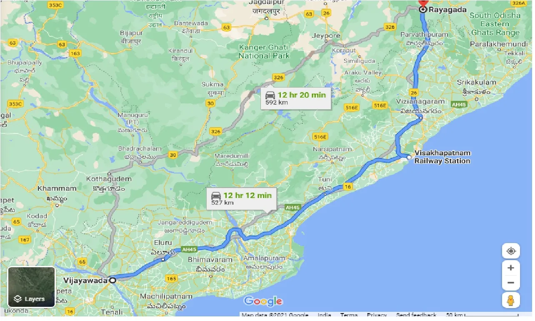Click the car icon on 12 hr 12 min label
535x321 pixels.
click(x=216, y=195)
